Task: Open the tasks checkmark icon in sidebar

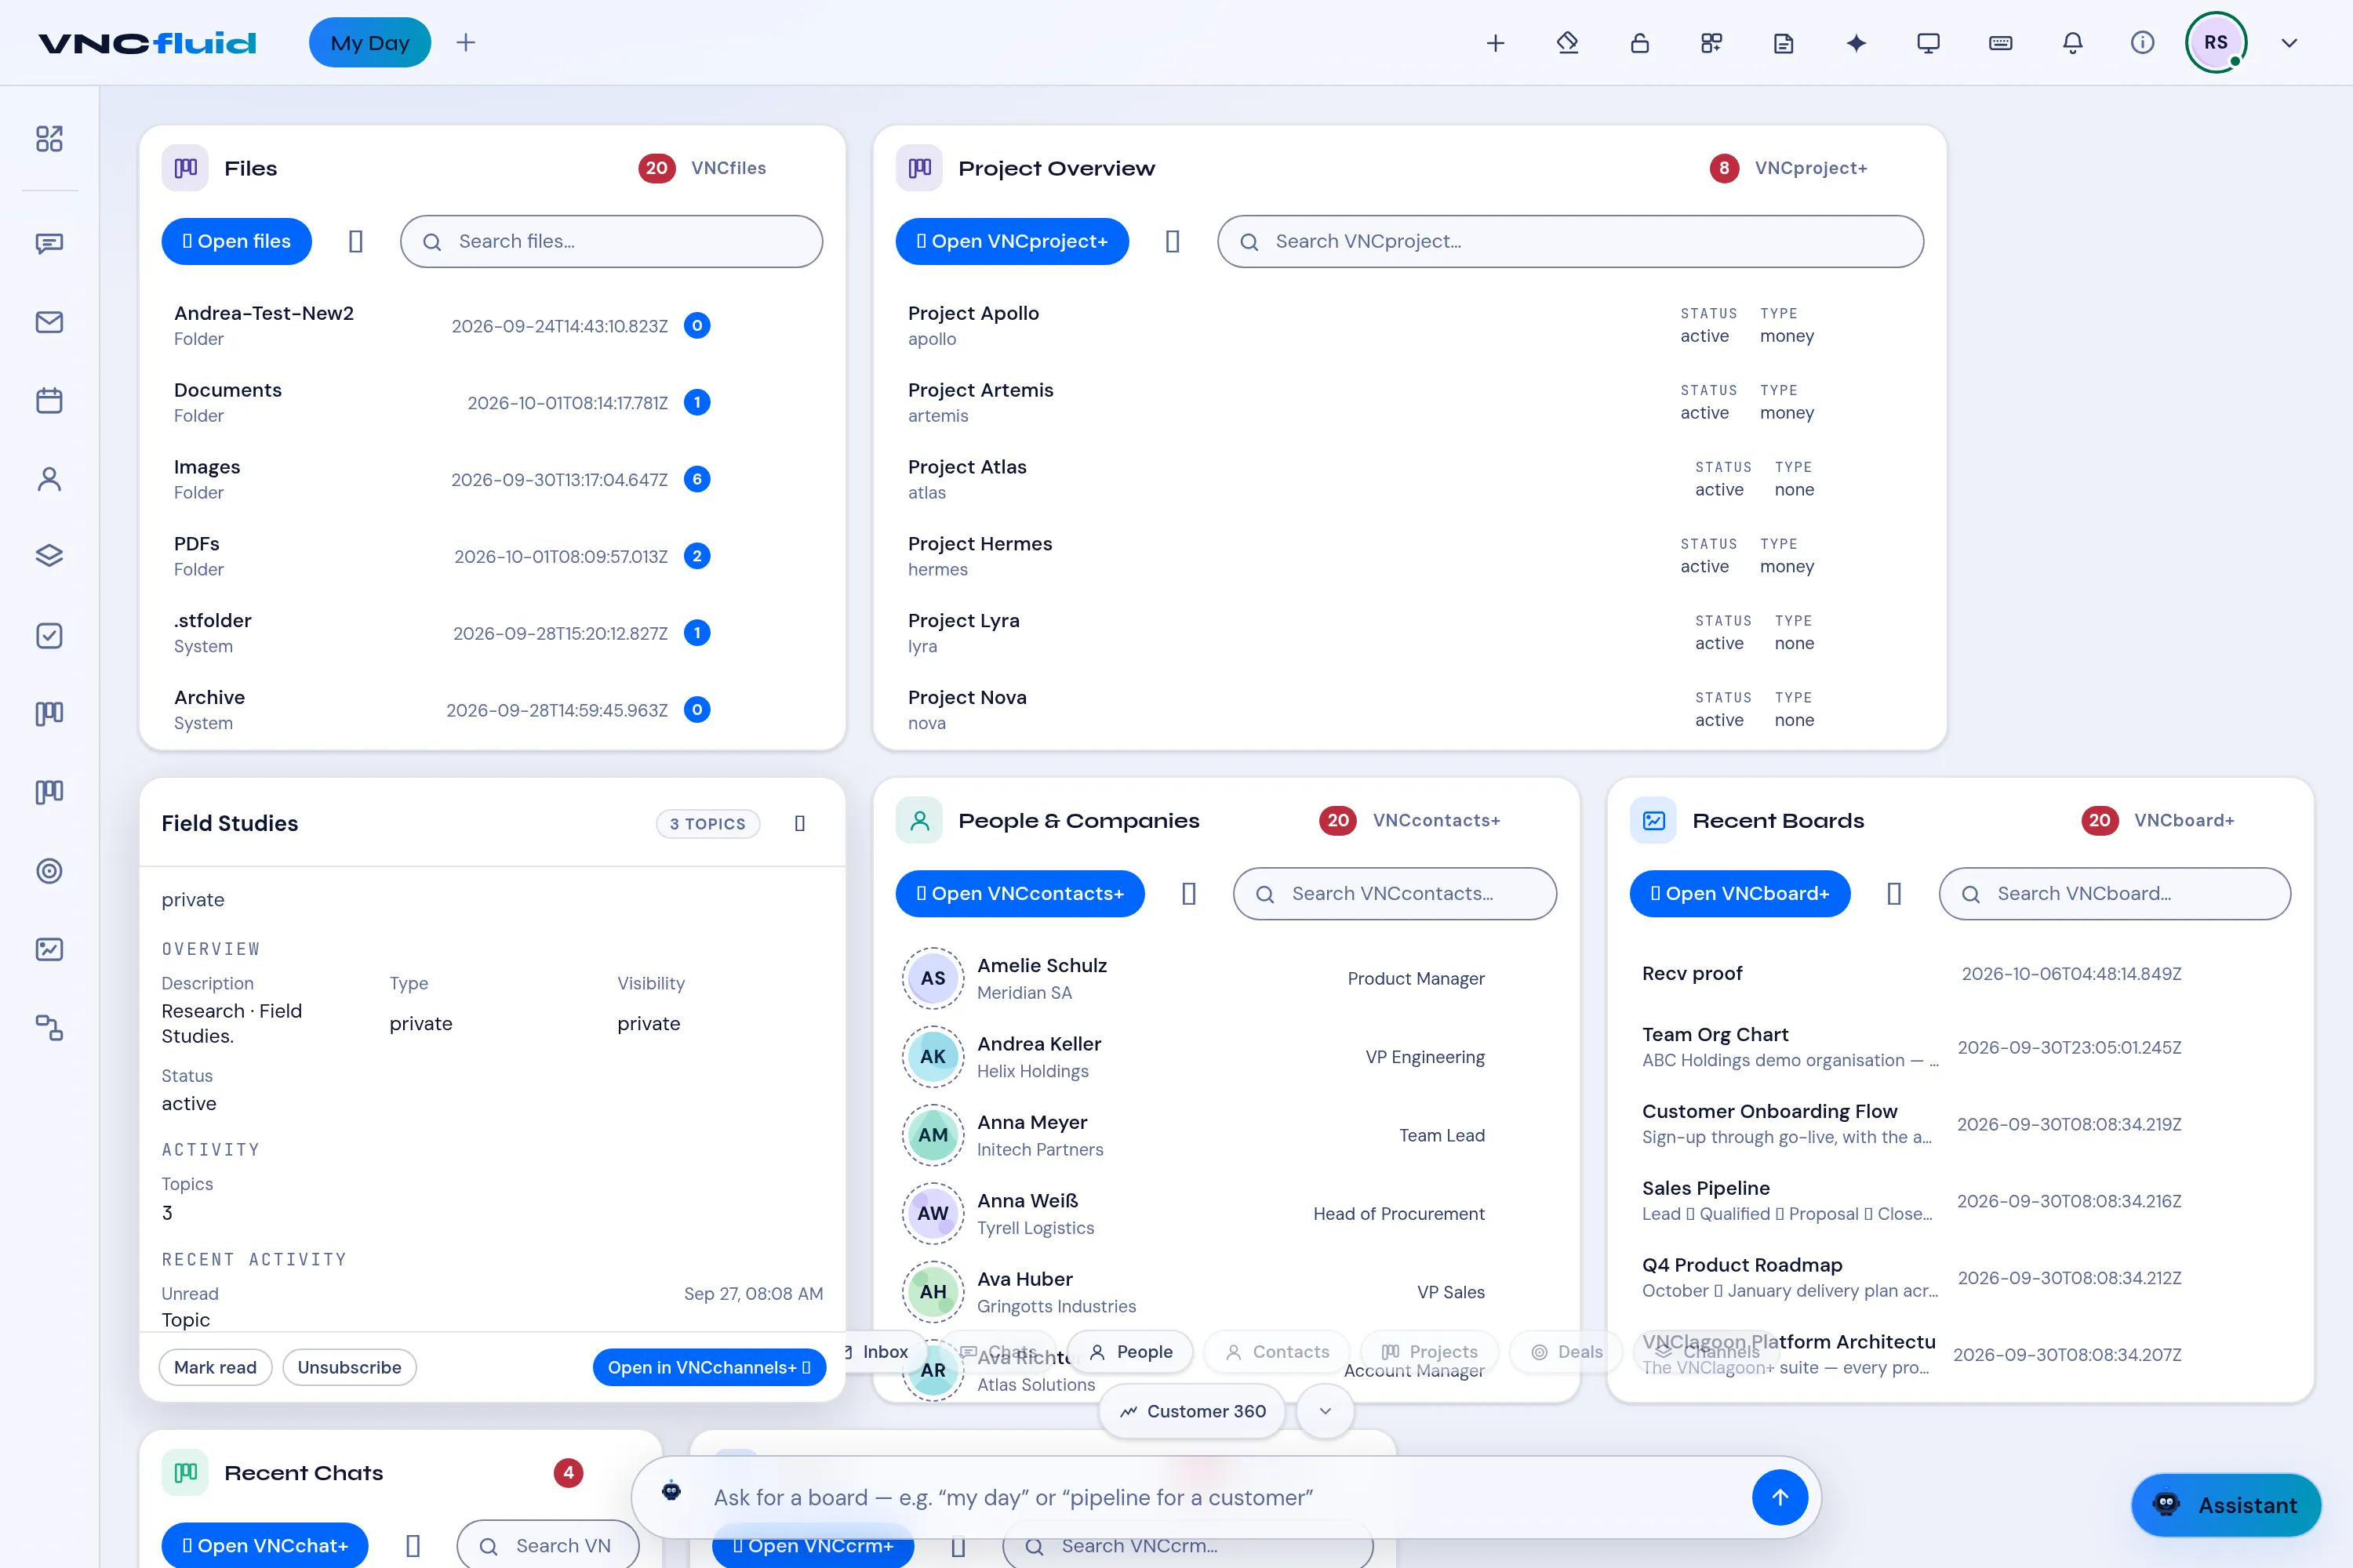Action: pos(49,636)
